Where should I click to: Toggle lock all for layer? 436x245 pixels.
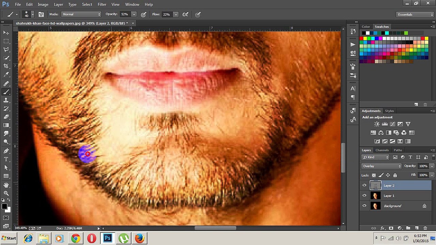pyautogui.click(x=395, y=175)
